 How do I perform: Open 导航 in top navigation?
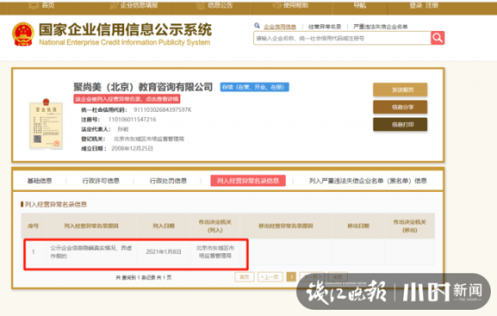click(360, 5)
